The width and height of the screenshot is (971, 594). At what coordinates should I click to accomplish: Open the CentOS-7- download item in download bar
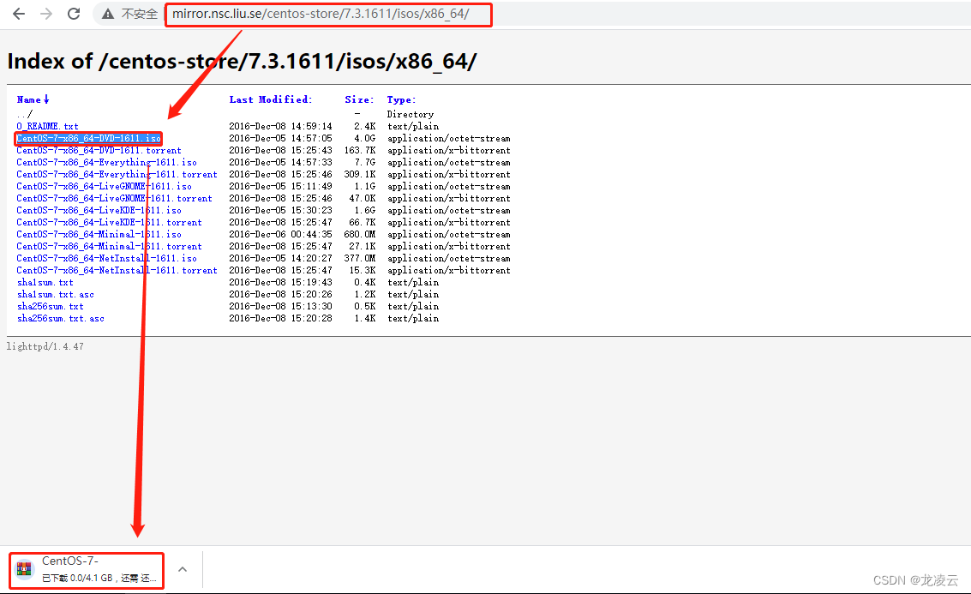pyautogui.click(x=87, y=569)
